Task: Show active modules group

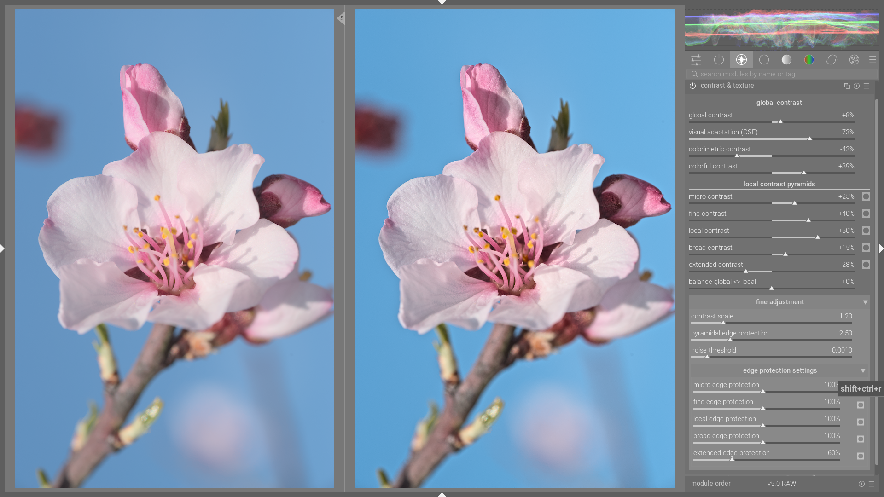Action: [x=719, y=60]
